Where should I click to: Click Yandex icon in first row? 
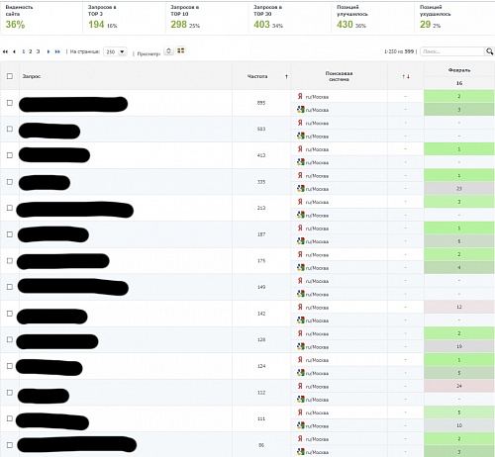click(300, 96)
